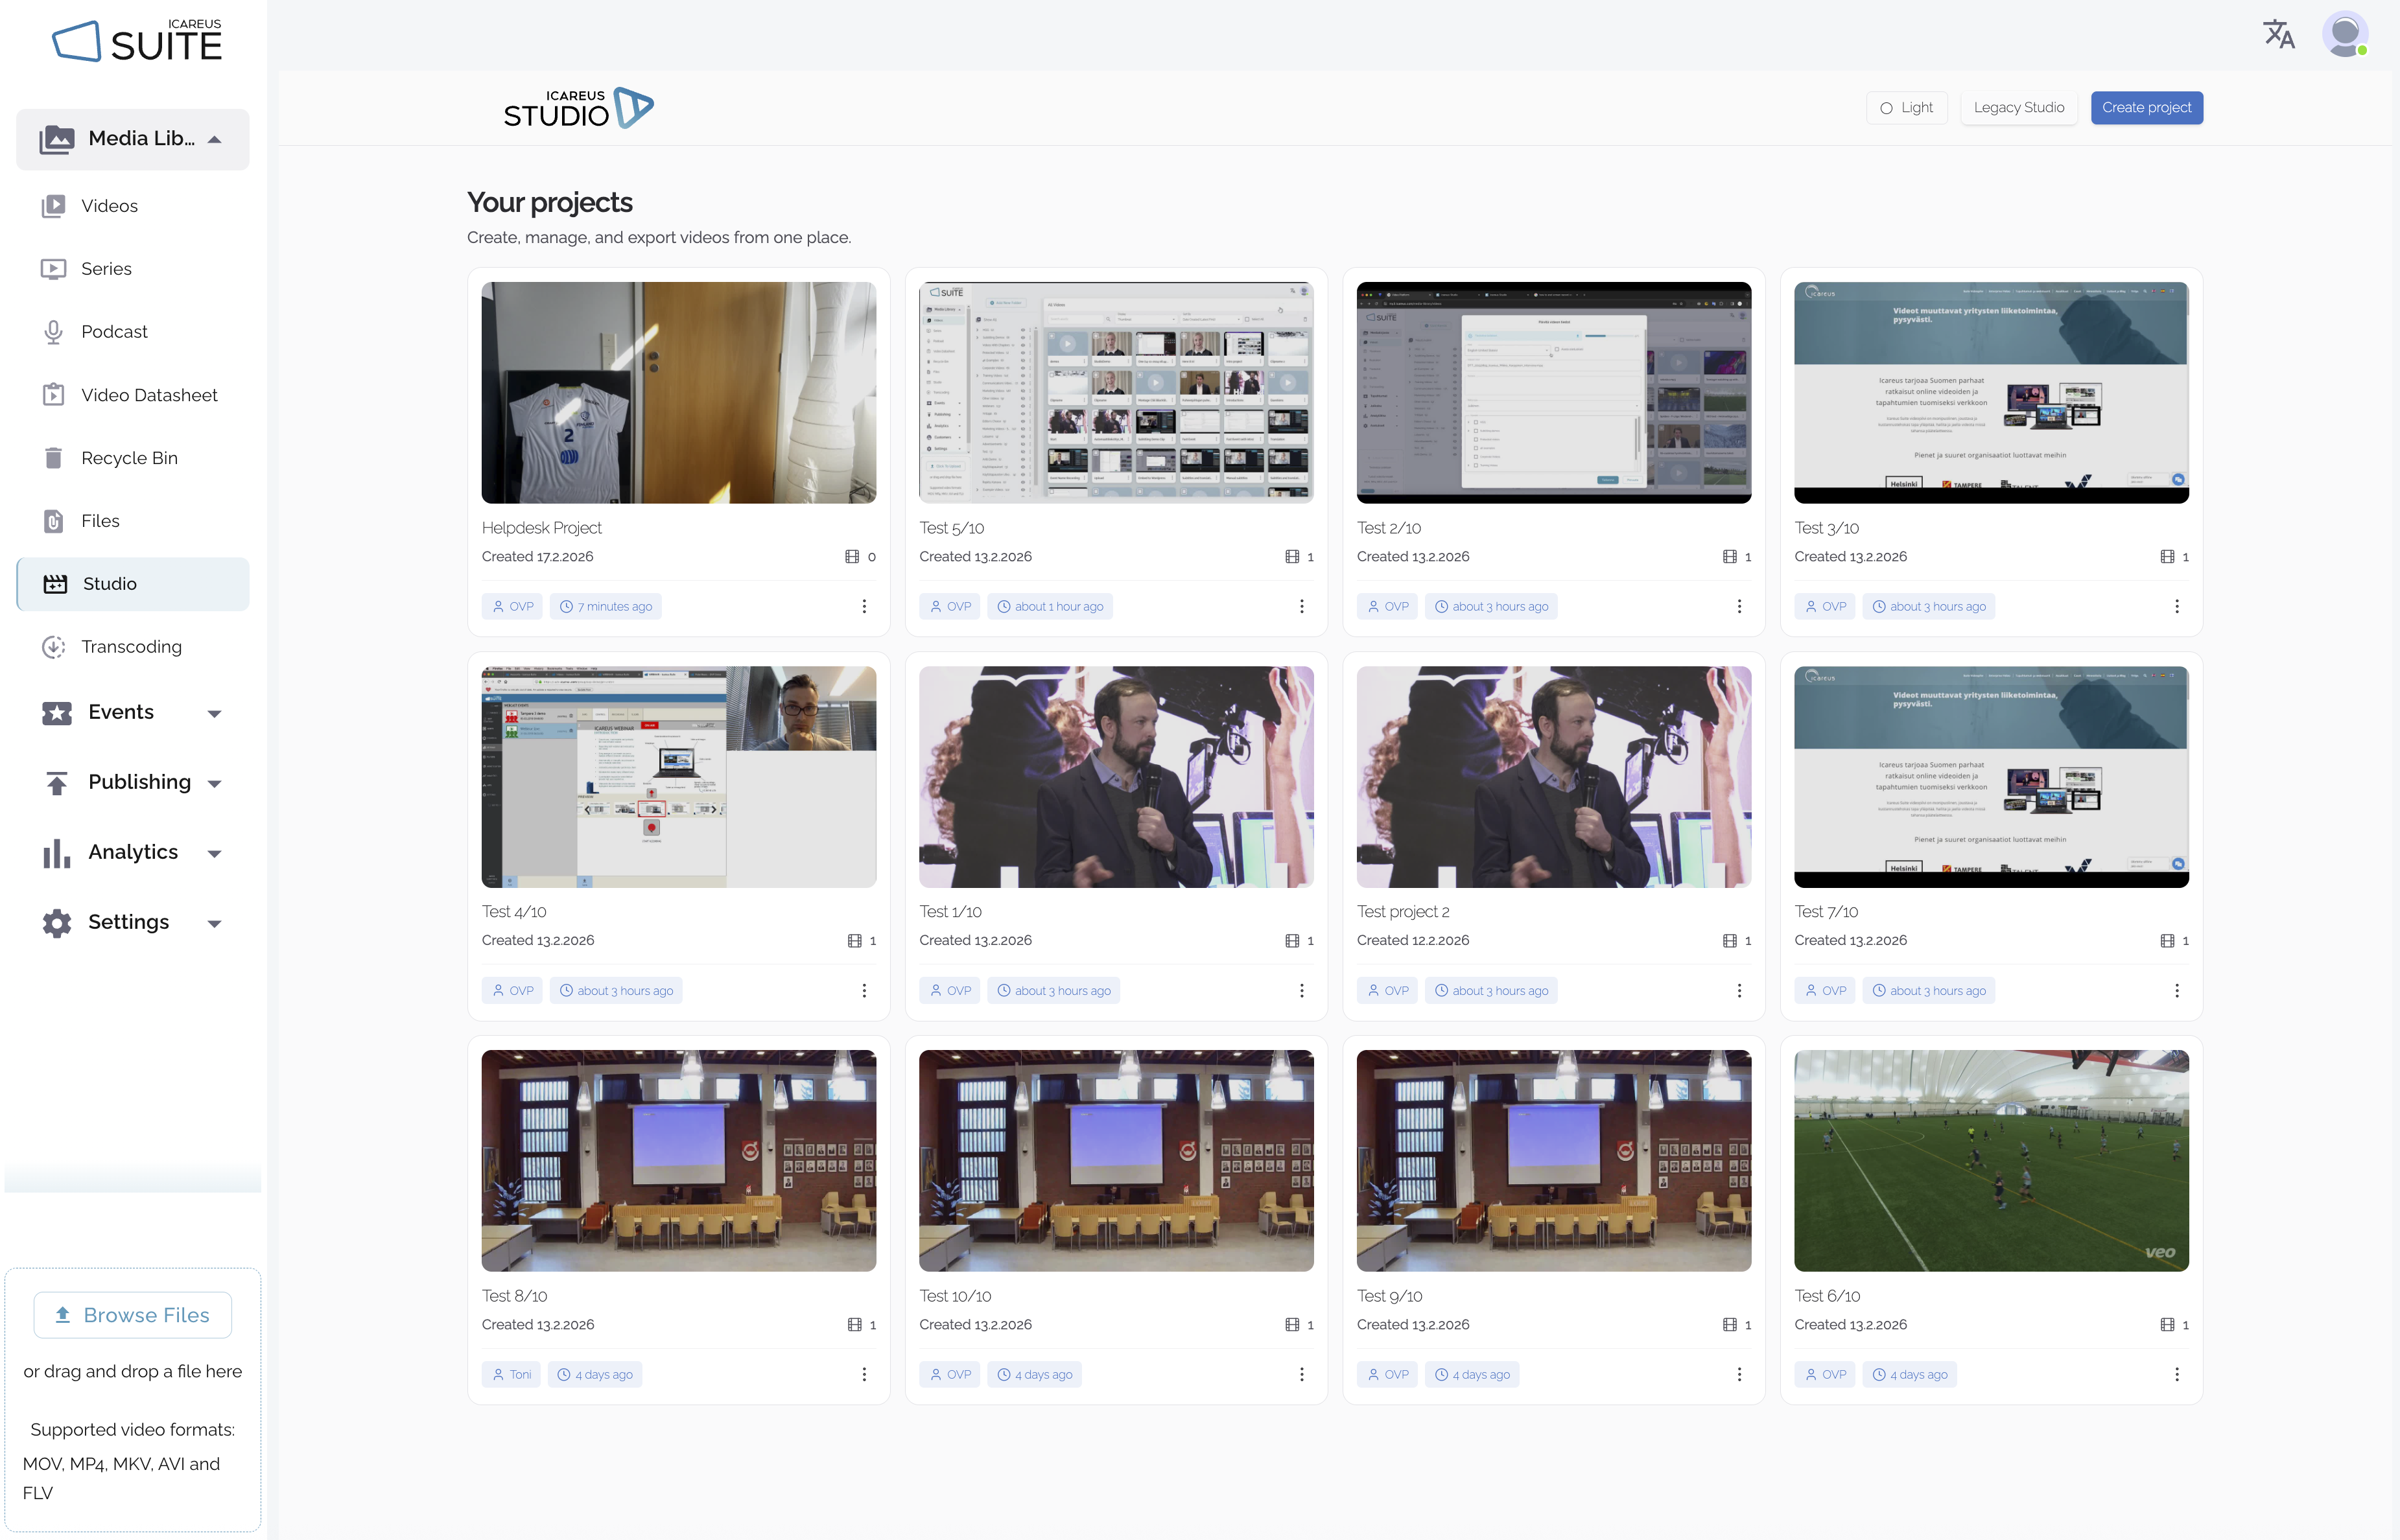Open three-dot menu on Test 6/10
The height and width of the screenshot is (1540, 2400).
2176,1374
